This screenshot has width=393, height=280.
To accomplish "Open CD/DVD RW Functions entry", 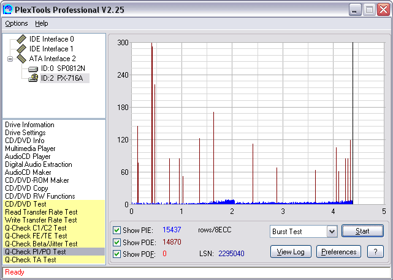I will tap(40, 196).
